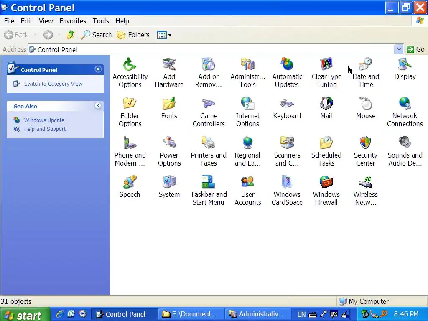Image resolution: width=428 pixels, height=321 pixels.
Task: Open Administrative Tools icon
Action: [247, 64]
